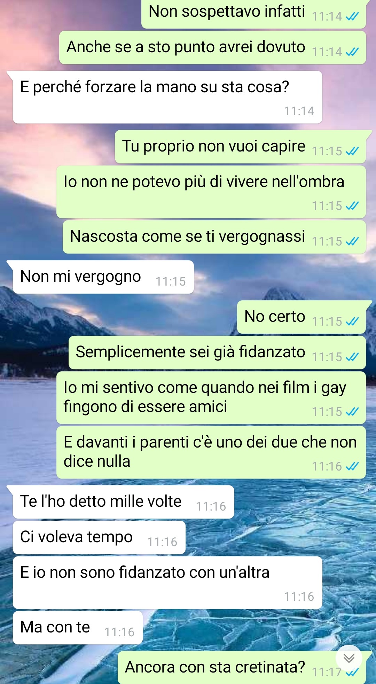Click ticks on 'Anche se a sto punto avrei dovuto'
This screenshot has width=376, height=684.
point(352,52)
